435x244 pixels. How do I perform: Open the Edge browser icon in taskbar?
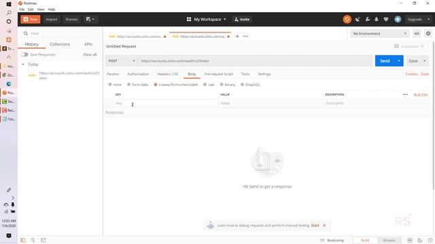(x=9, y=84)
